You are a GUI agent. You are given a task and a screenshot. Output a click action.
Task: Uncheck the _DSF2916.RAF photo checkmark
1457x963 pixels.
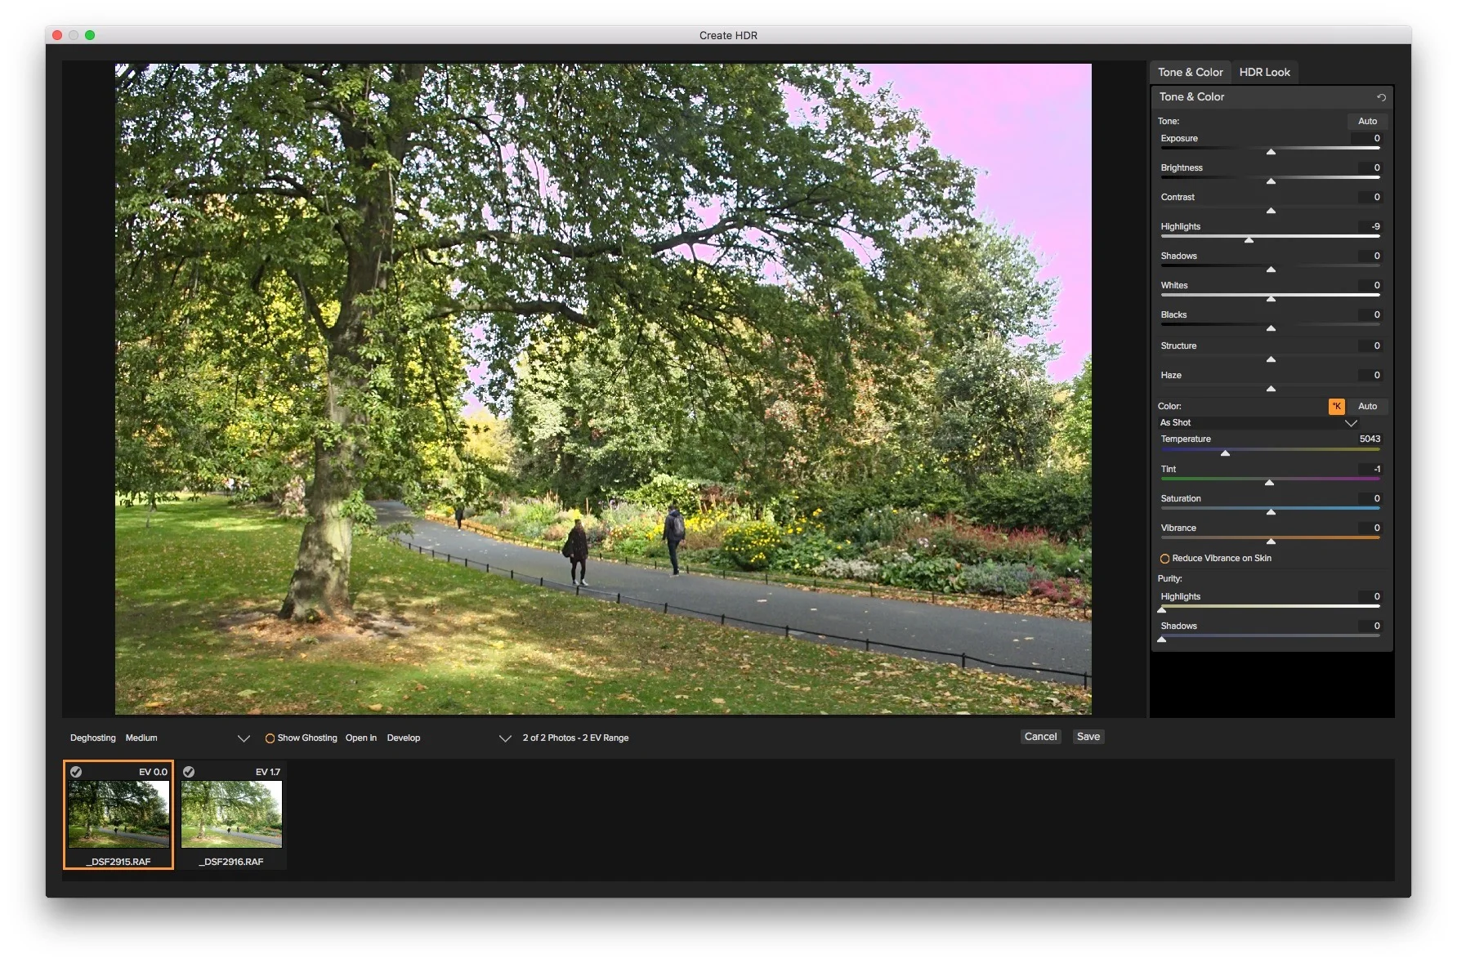189,772
